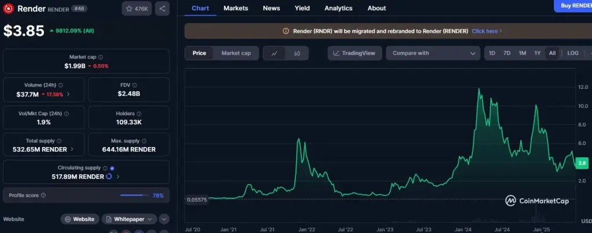Switch to the Chart tab

(x=200, y=8)
